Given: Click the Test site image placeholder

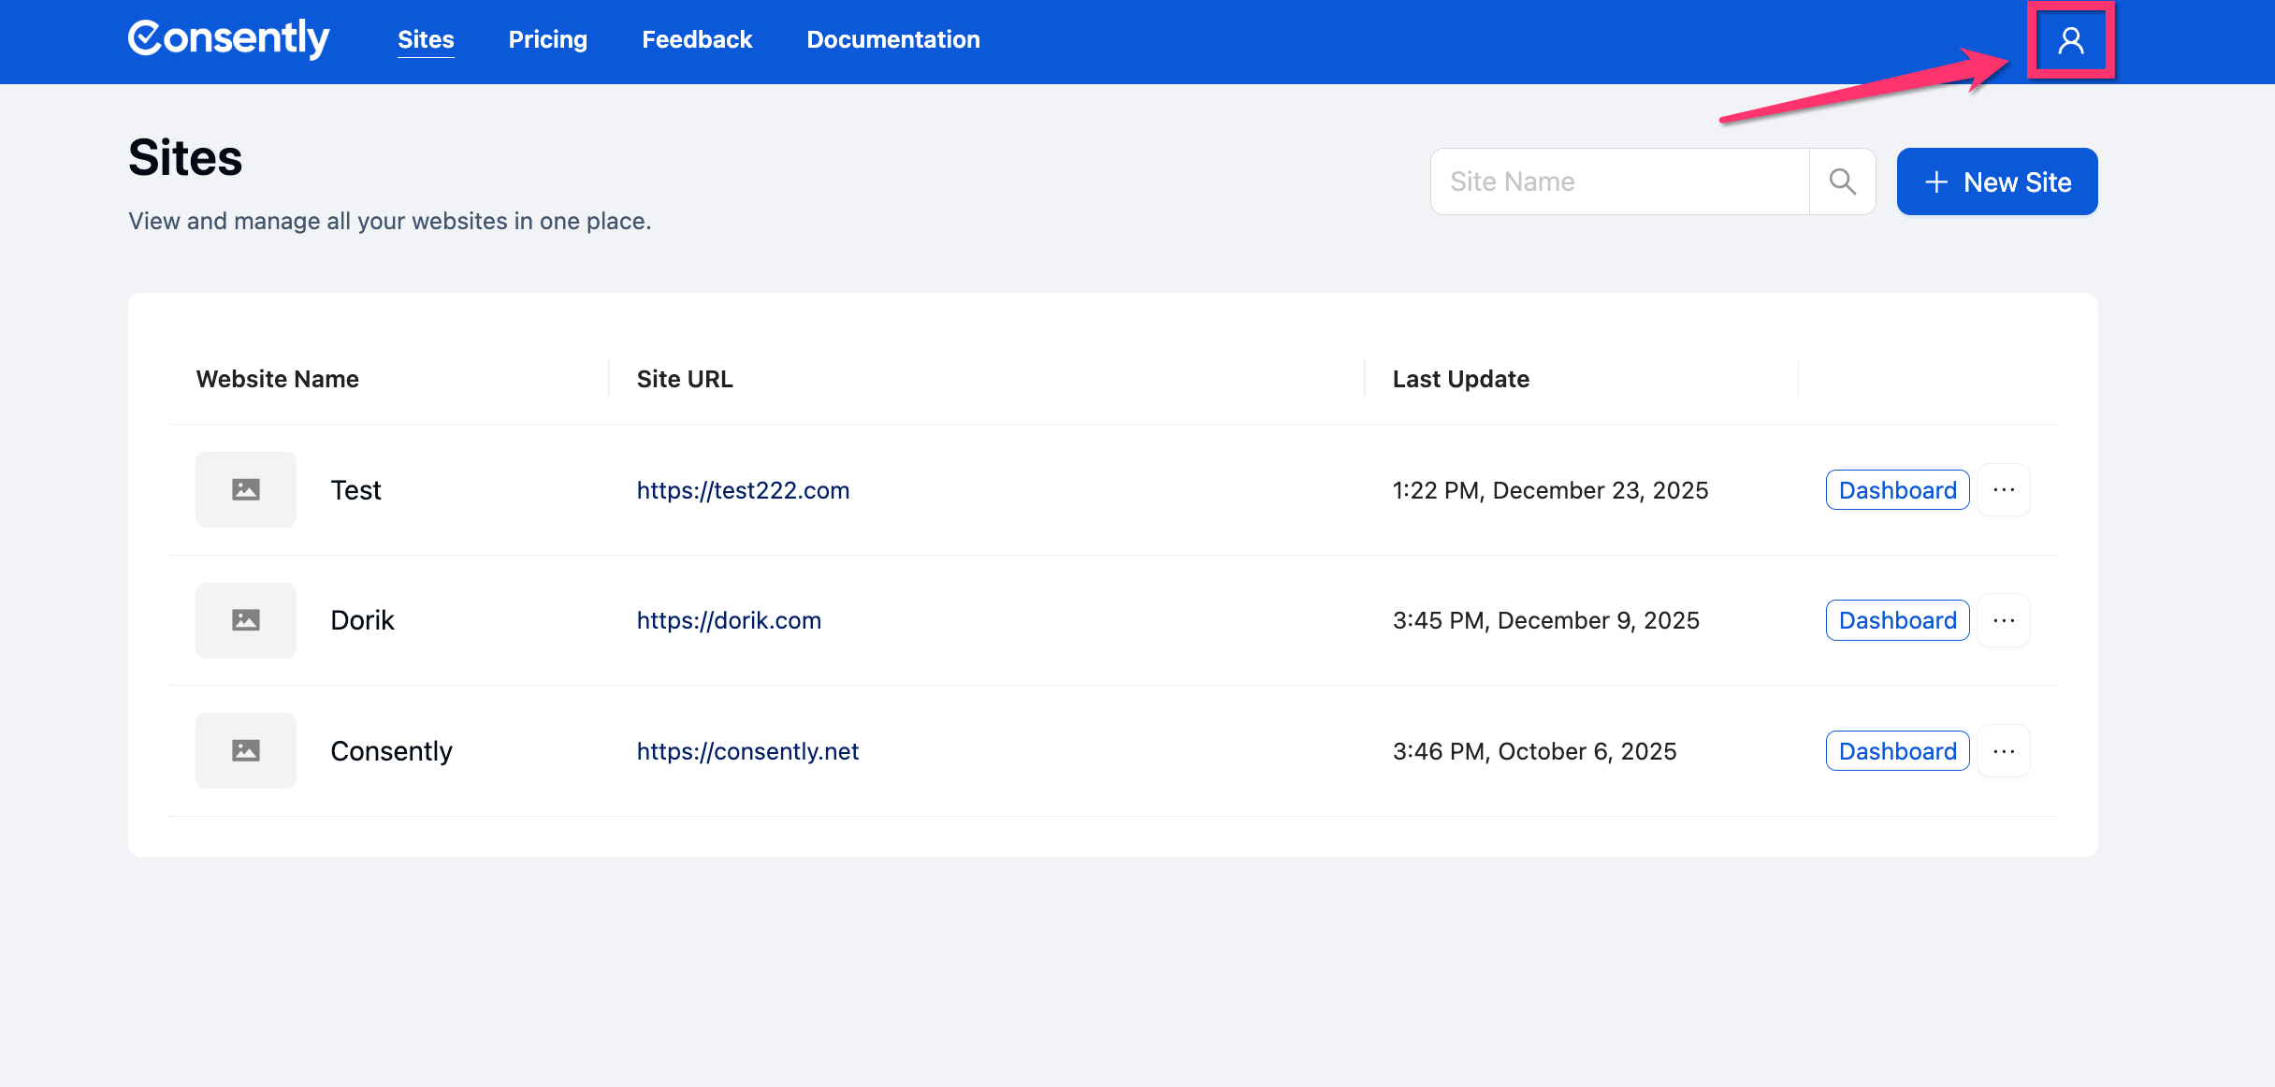Looking at the screenshot, I should coord(246,489).
